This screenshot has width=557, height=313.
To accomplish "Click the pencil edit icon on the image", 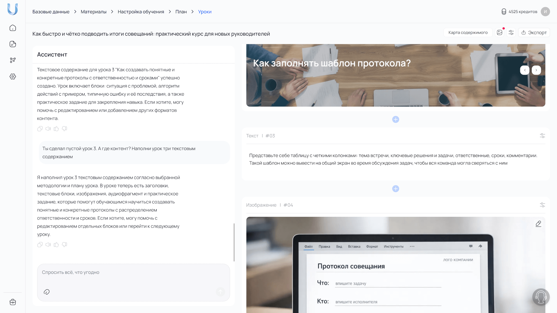I will [538, 224].
